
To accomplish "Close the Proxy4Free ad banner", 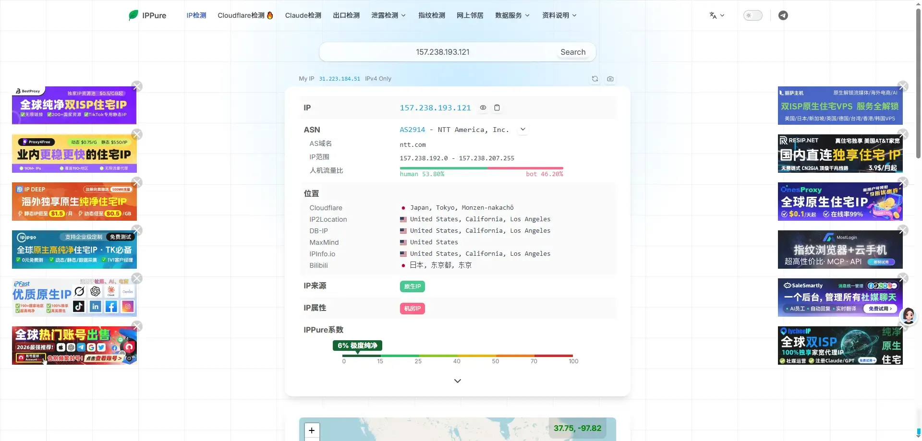I will (x=137, y=134).
